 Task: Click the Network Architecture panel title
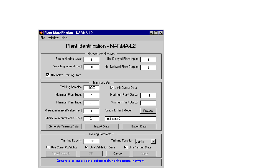101,54
